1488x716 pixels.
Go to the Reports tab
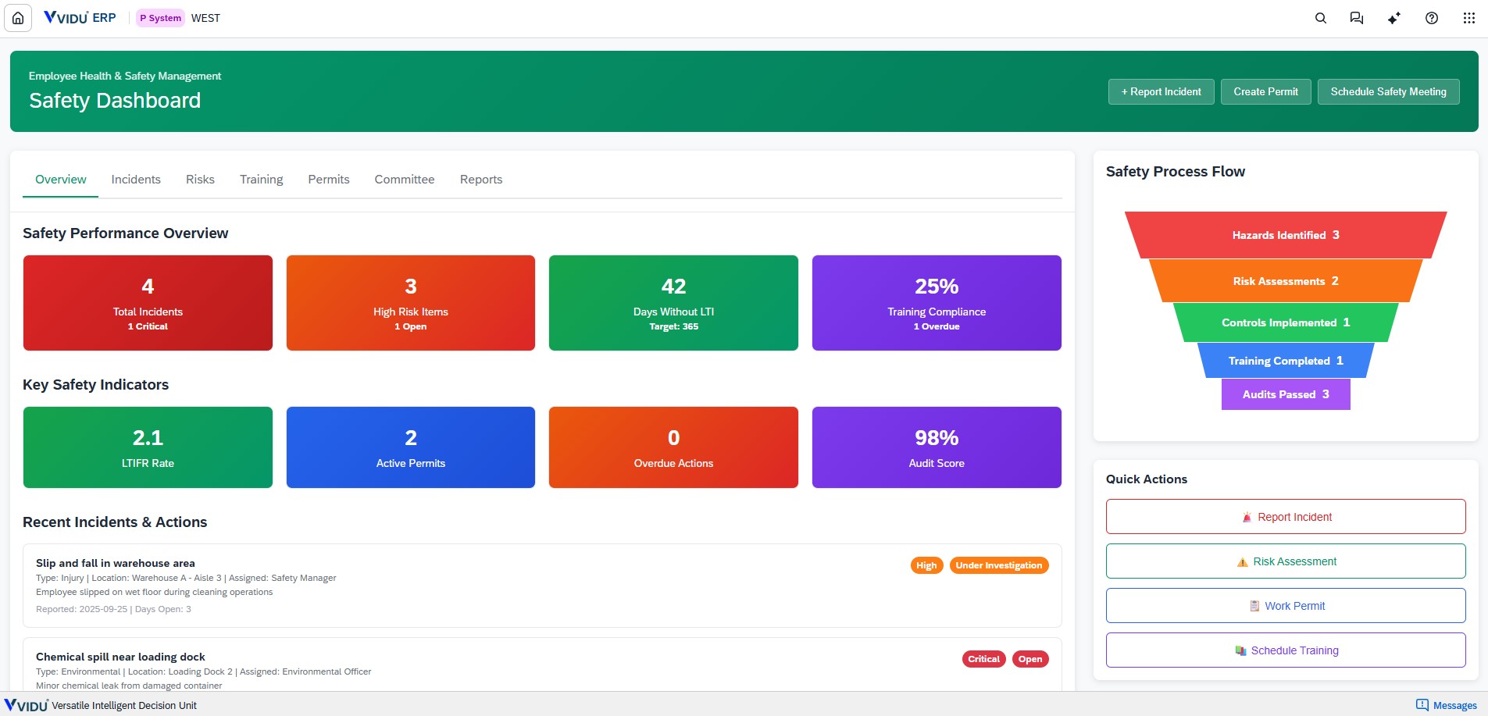pyautogui.click(x=480, y=180)
